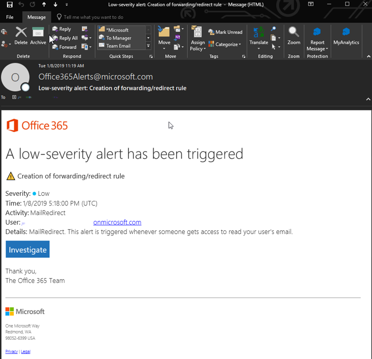Open Ribbon Display Options in title bar
The width and height of the screenshot is (372, 359).
tap(310, 4)
